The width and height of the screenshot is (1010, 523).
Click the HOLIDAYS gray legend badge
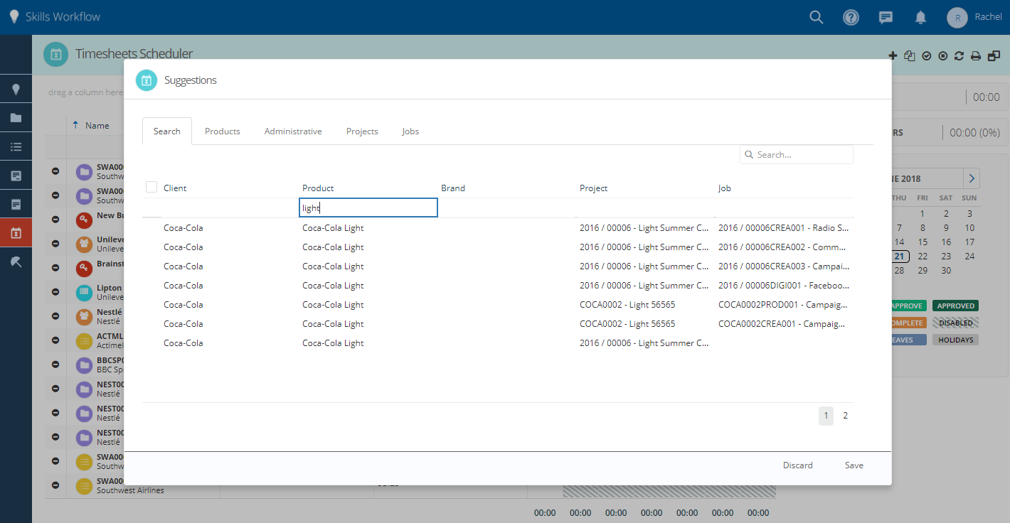[955, 340]
